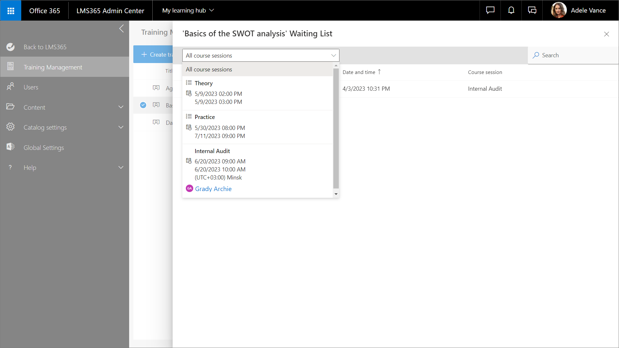The height and width of the screenshot is (348, 619).
Task: Click the down arrow on dropdown scrollbar
Action: (336, 194)
